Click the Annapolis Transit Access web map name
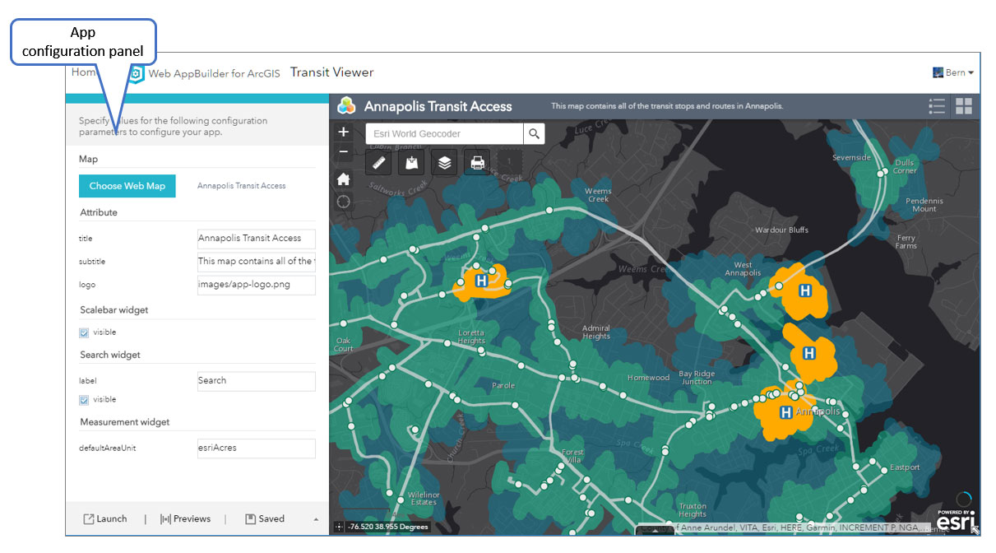This screenshot has height=553, width=996. [x=242, y=186]
